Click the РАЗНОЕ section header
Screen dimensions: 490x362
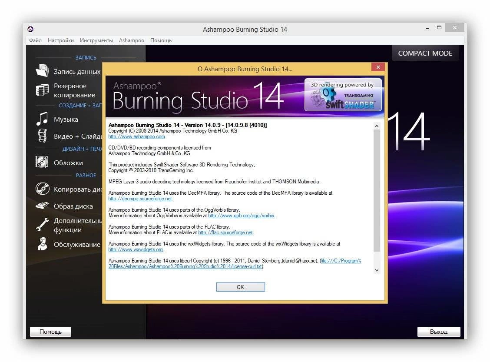[86, 176]
